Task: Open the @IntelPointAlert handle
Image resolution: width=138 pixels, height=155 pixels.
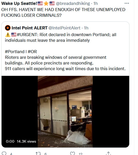Action: (x=64, y=28)
